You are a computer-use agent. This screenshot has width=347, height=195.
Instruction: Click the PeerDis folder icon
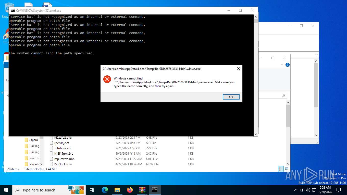pyautogui.click(x=26, y=158)
